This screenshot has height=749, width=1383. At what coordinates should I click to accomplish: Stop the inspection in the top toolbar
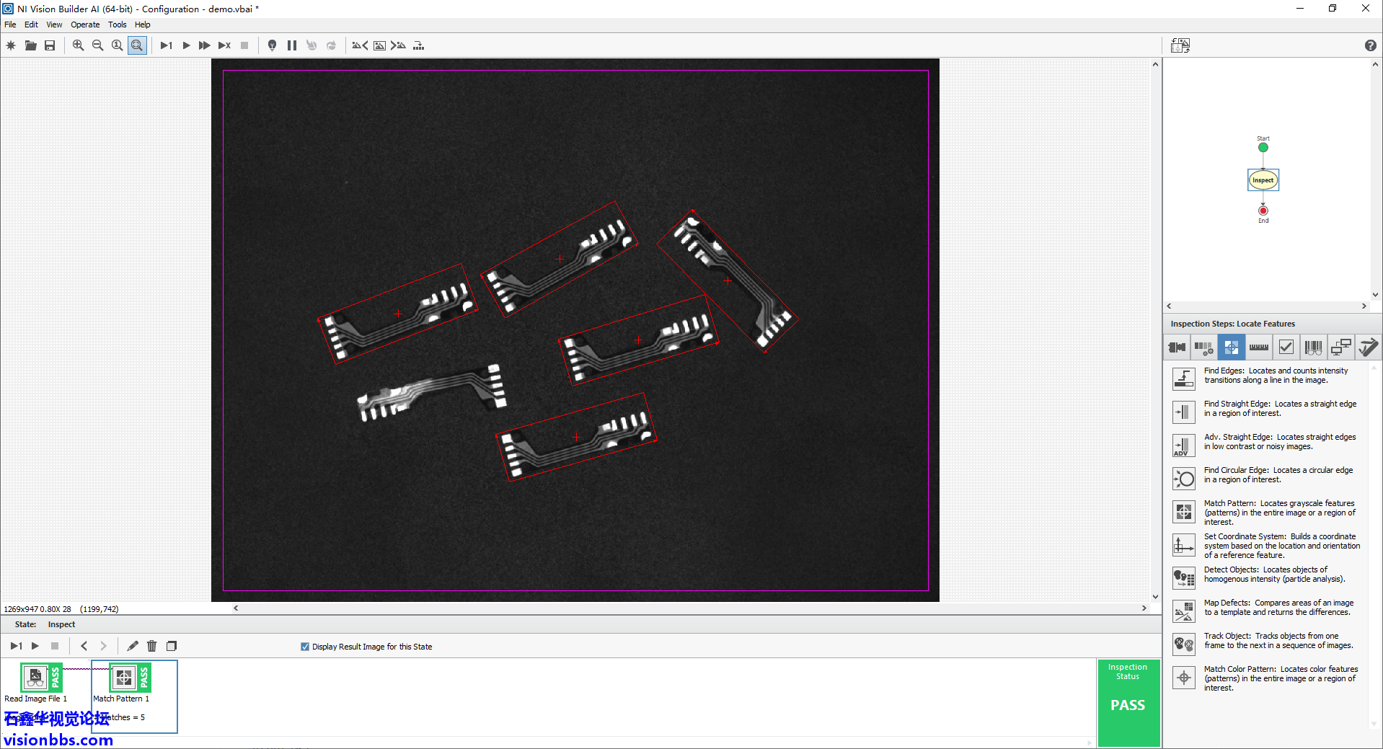244,45
